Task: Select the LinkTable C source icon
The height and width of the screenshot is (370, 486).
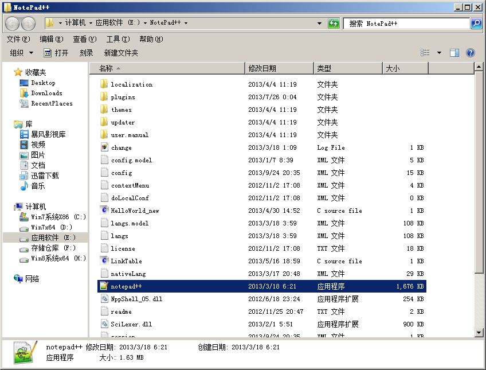Action: [x=104, y=261]
